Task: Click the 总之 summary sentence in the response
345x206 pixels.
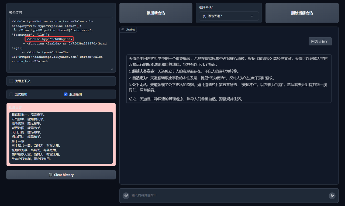Action: point(186,99)
